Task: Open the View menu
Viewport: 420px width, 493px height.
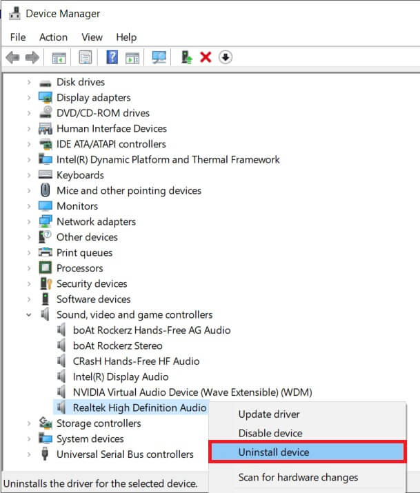Action: click(92, 37)
